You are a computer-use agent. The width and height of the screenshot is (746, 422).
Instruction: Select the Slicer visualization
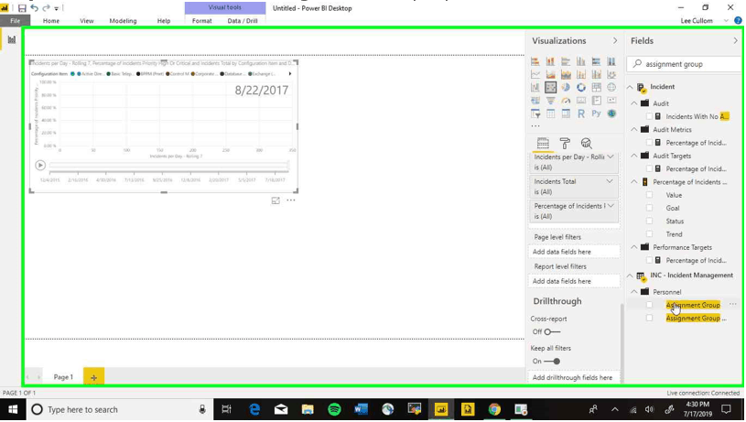(x=535, y=114)
